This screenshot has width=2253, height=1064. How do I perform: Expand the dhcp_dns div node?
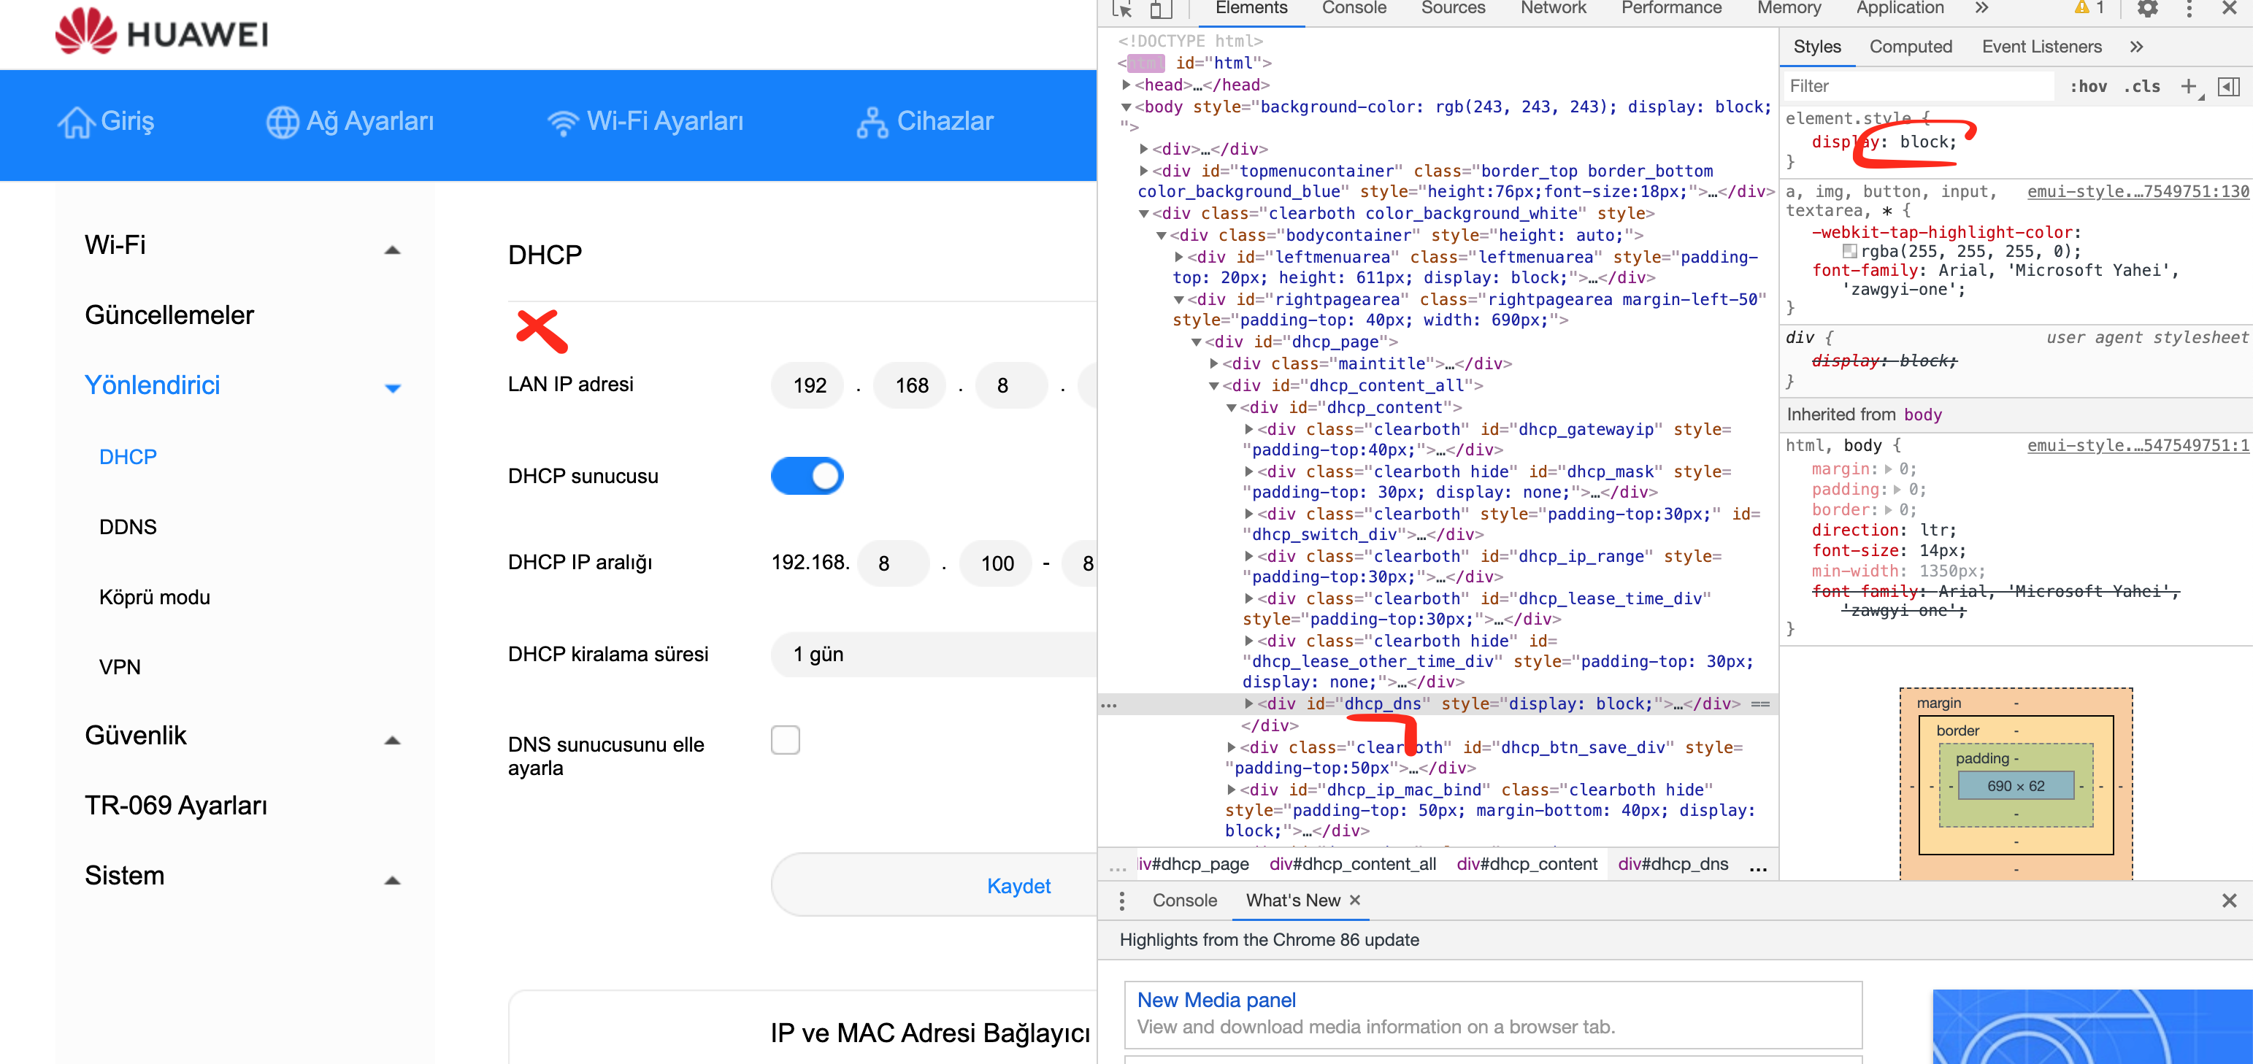tap(1249, 703)
